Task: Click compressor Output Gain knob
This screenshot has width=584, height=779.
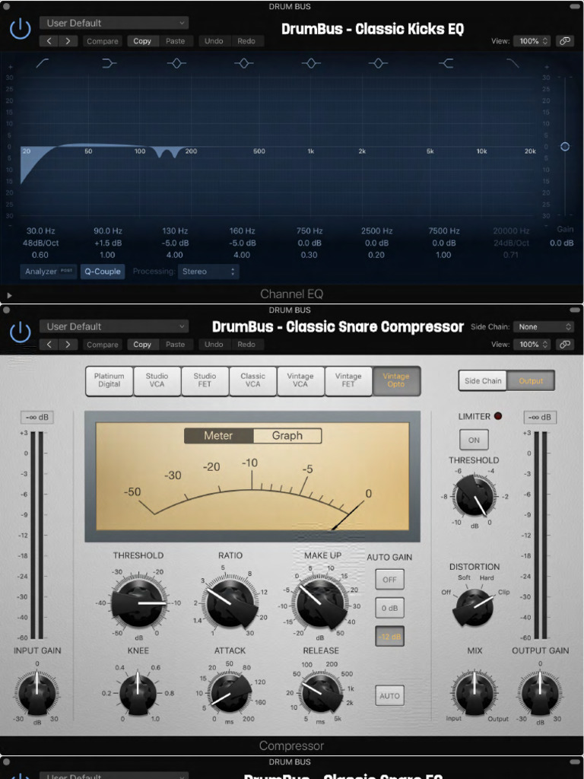Action: (541, 692)
